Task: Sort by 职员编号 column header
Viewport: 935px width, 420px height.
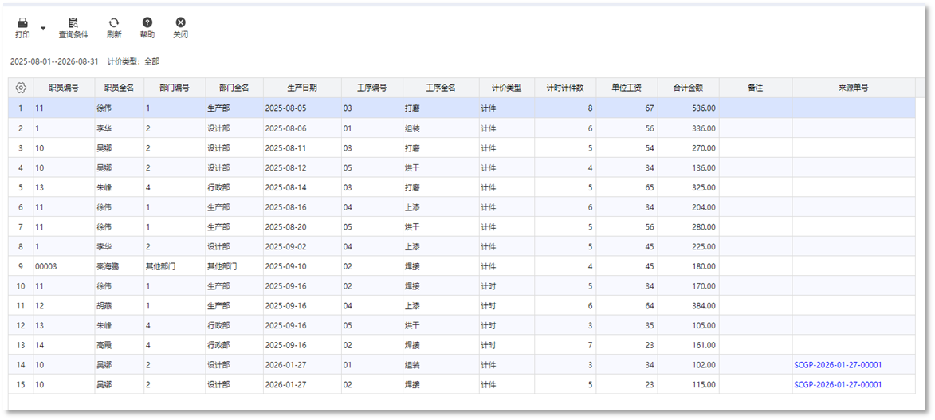Action: tap(64, 88)
